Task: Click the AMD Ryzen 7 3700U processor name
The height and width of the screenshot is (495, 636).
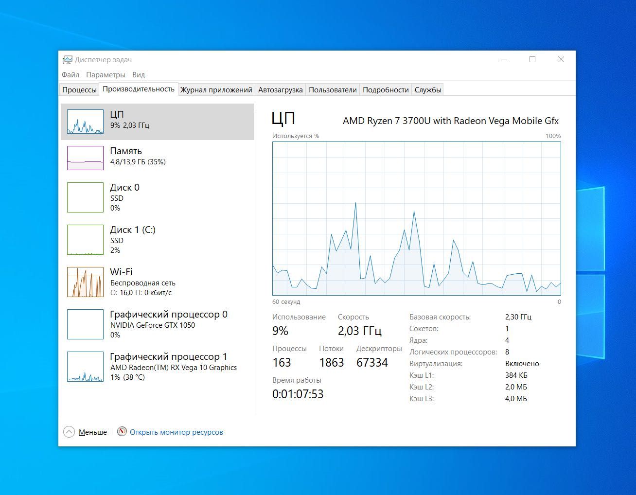Action: pyautogui.click(x=451, y=121)
